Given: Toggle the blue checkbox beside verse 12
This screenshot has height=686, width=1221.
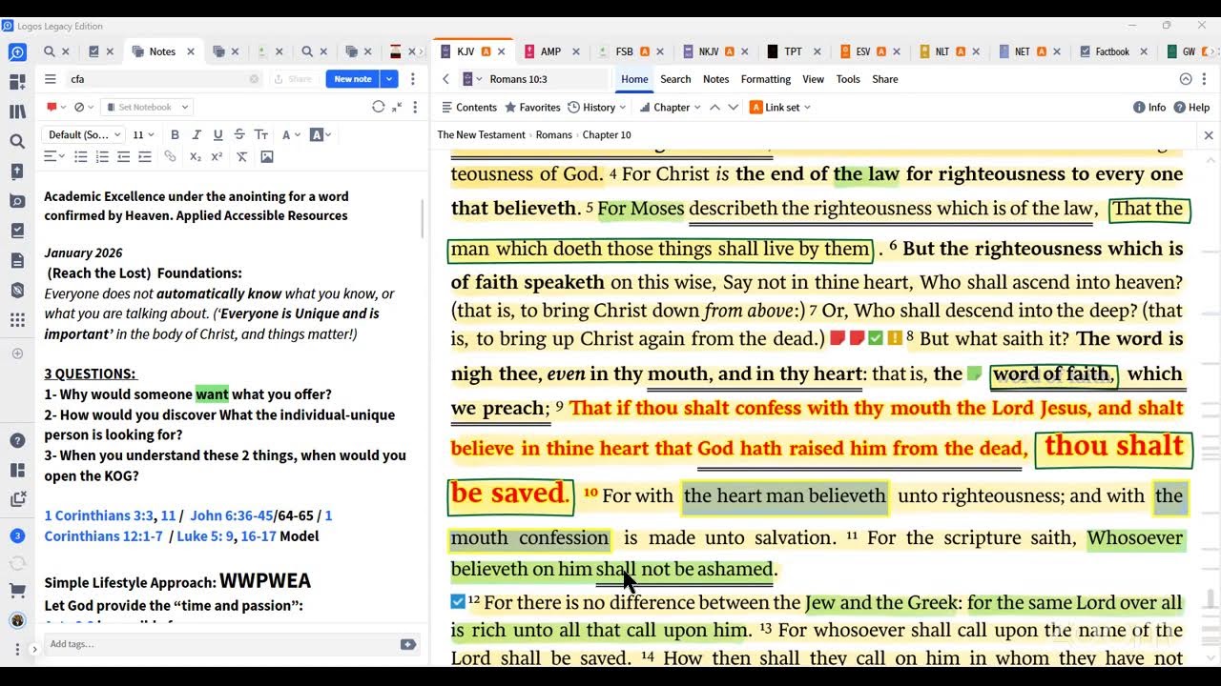Looking at the screenshot, I should click(458, 601).
